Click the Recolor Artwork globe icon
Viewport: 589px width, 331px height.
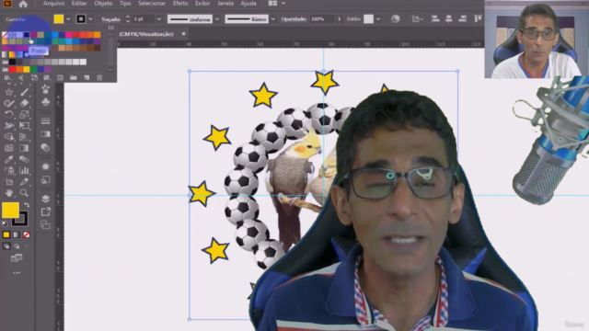click(395, 18)
